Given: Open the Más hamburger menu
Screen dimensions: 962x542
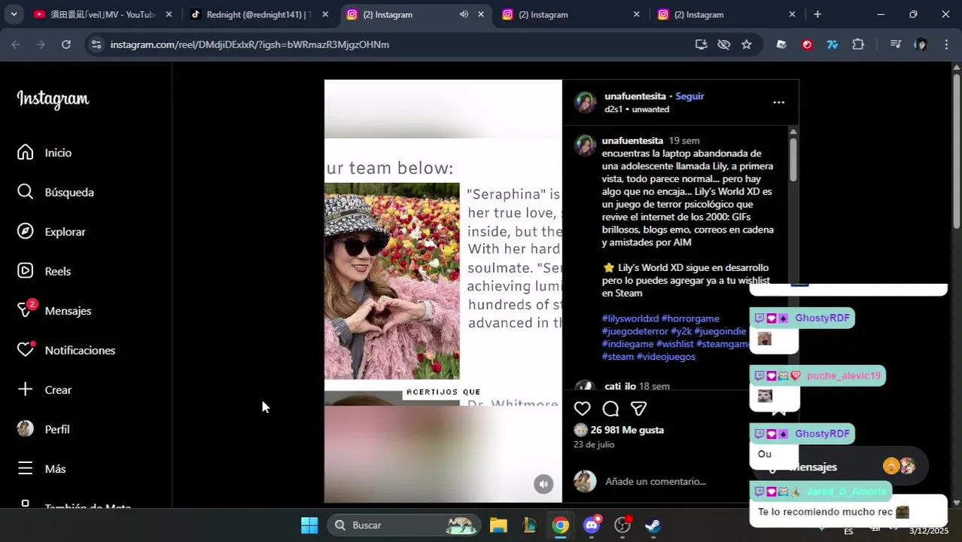Looking at the screenshot, I should click(26, 468).
